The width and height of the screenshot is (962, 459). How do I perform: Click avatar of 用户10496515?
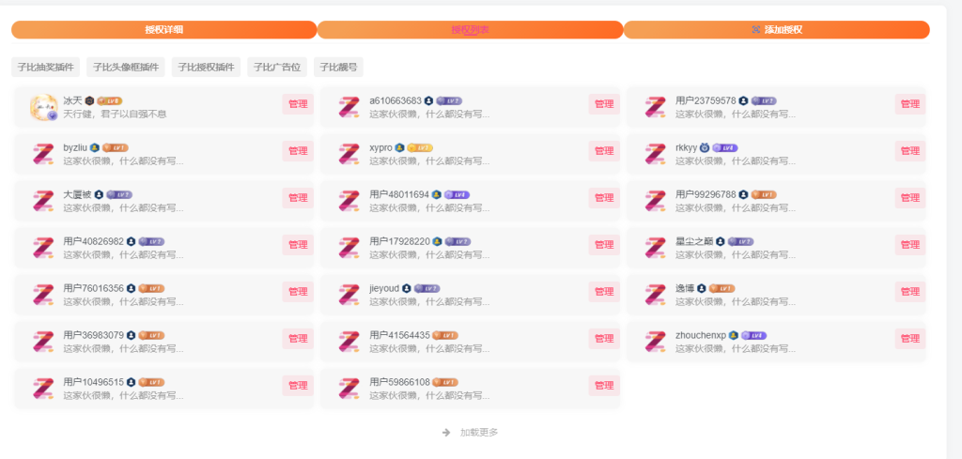point(43,389)
